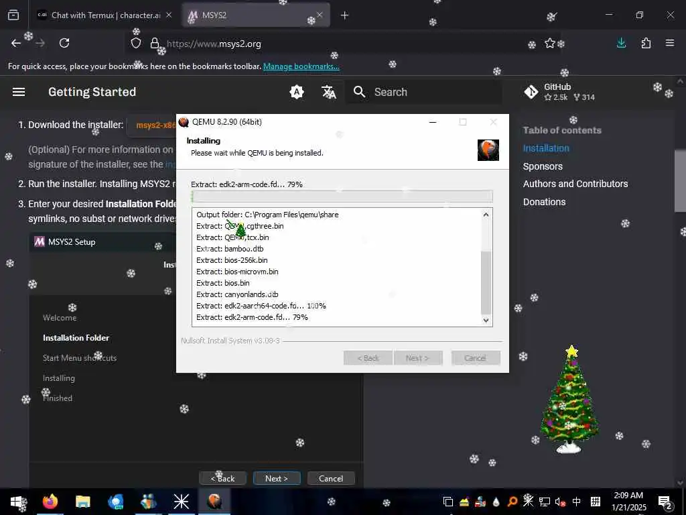Reload the msys2.org page
This screenshot has height=515, width=686.
pos(64,43)
